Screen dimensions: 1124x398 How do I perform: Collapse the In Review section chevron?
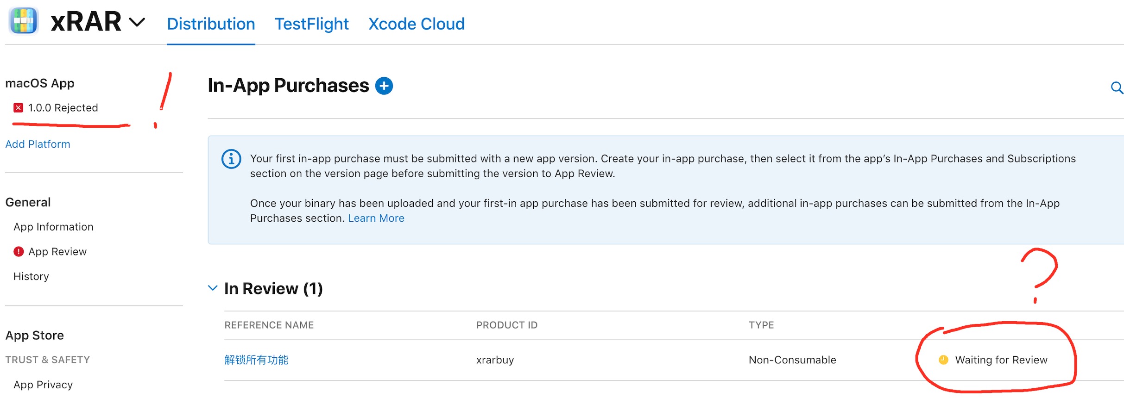coord(213,288)
